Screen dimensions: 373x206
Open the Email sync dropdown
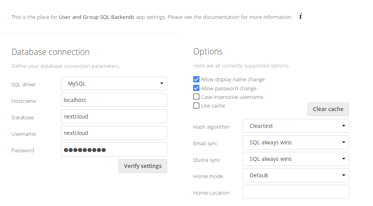pyautogui.click(x=296, y=142)
